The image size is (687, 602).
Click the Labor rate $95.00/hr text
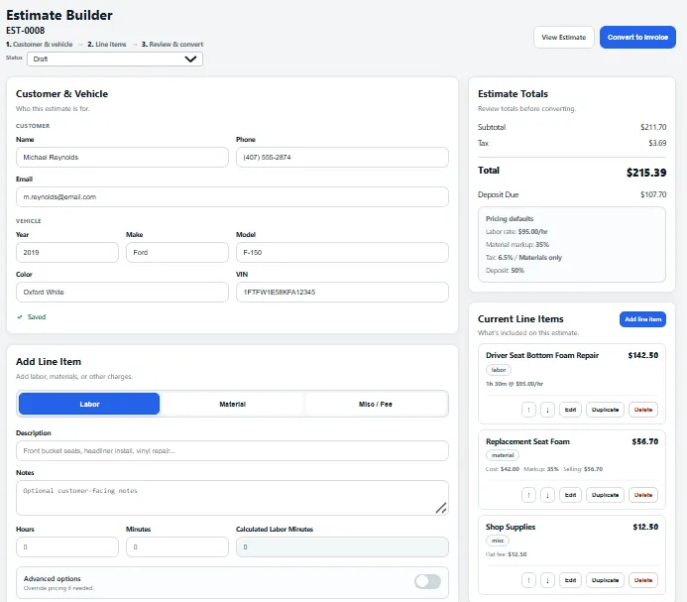pyautogui.click(x=516, y=231)
